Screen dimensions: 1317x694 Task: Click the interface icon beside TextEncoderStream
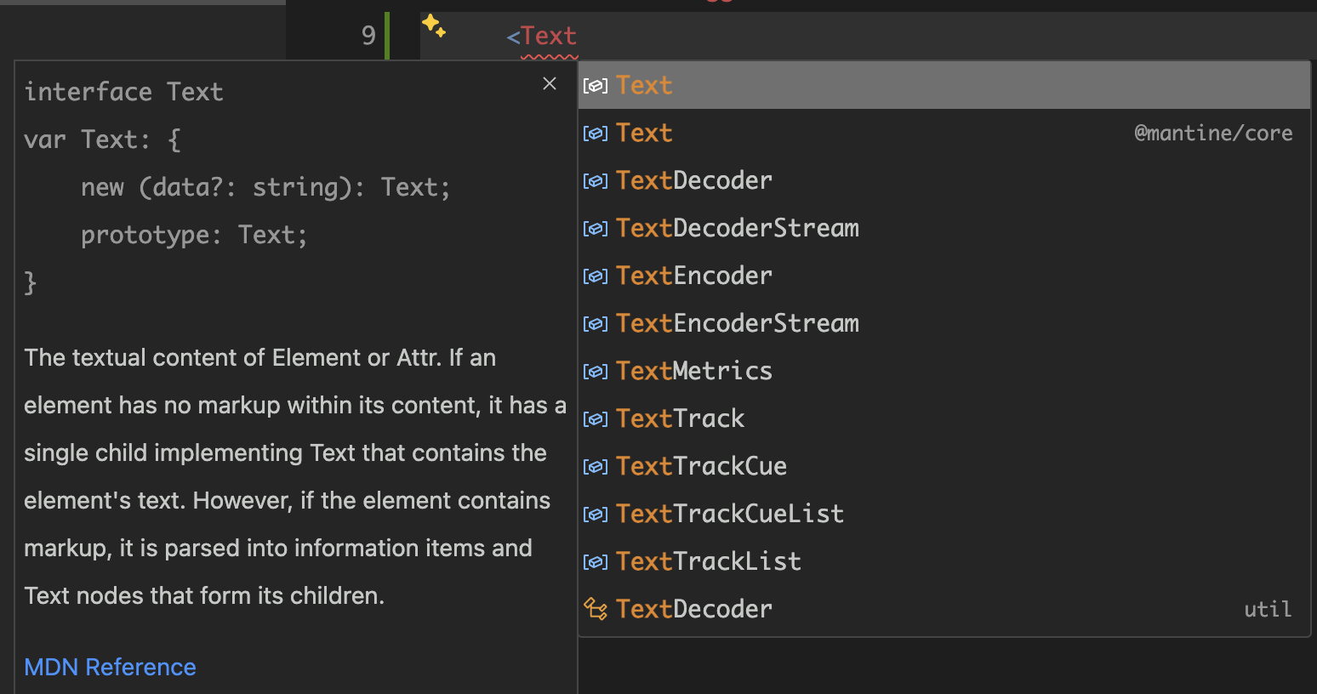(596, 323)
